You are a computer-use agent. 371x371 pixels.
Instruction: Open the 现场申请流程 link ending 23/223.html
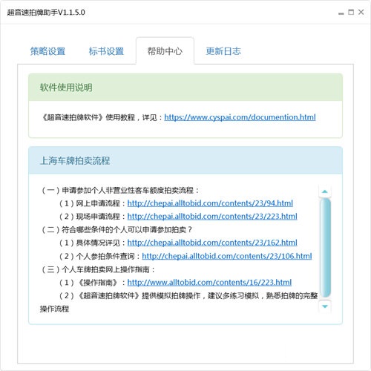point(212,217)
